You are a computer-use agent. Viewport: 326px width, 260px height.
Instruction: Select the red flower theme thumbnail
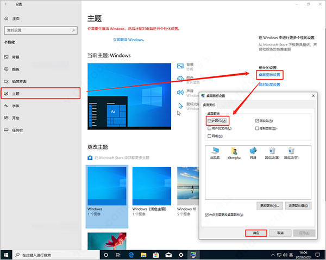pyautogui.click(x=107, y=241)
